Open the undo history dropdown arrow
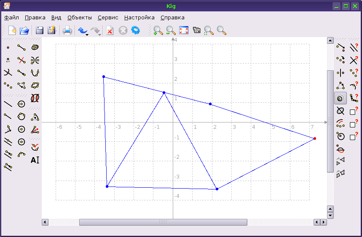Screen dimensions: 362x237 87,35
